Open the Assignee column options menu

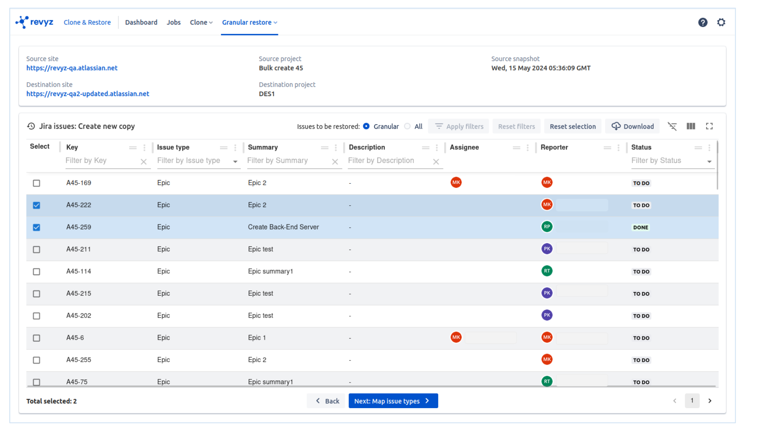pos(528,147)
